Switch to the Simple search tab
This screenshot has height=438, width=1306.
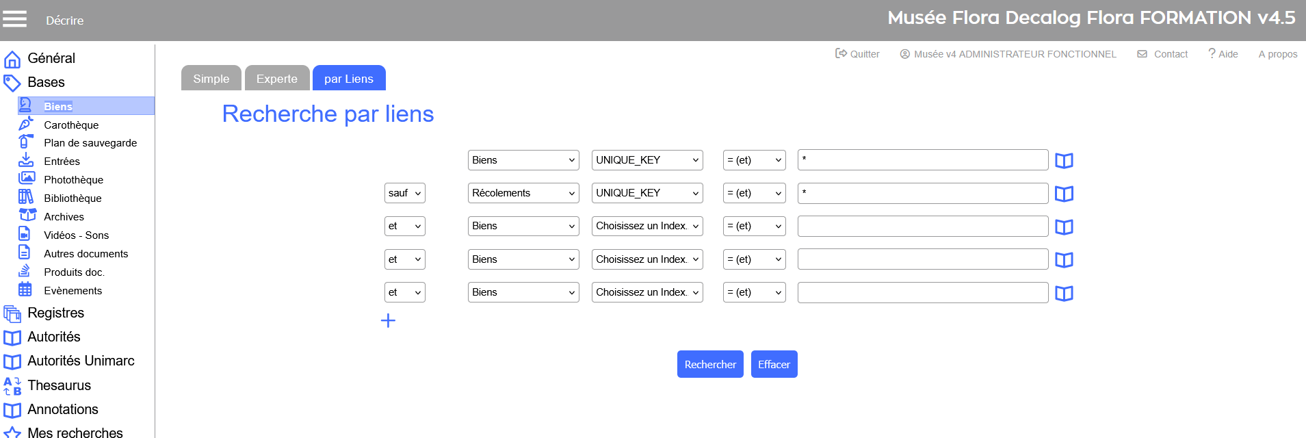pyautogui.click(x=211, y=79)
